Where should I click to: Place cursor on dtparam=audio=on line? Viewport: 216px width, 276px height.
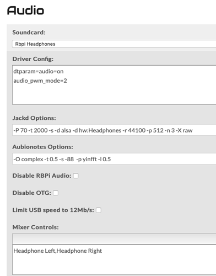39,71
